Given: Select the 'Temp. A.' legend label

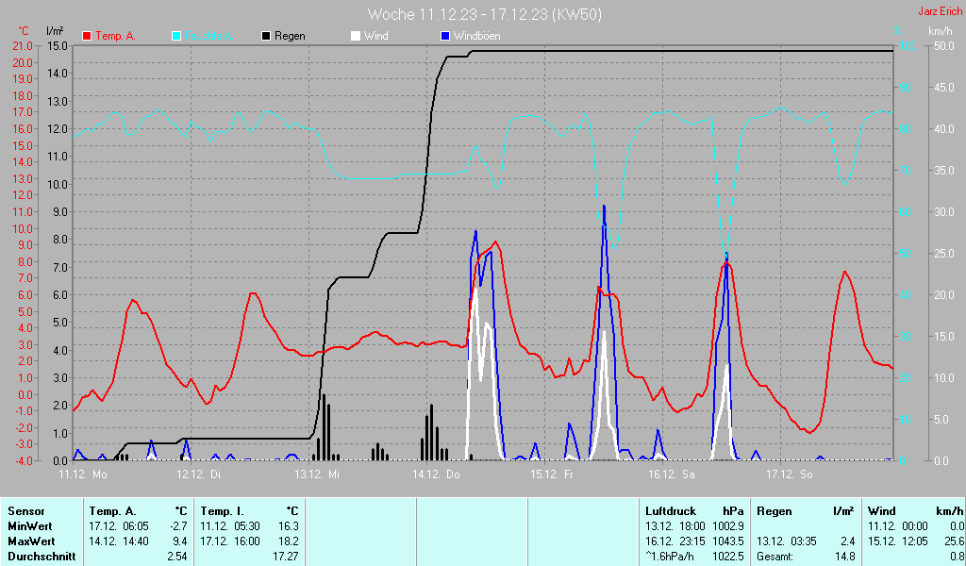Looking at the screenshot, I should [115, 37].
